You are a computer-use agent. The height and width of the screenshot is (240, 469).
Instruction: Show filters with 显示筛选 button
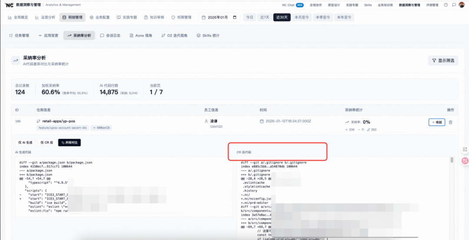coord(443,61)
